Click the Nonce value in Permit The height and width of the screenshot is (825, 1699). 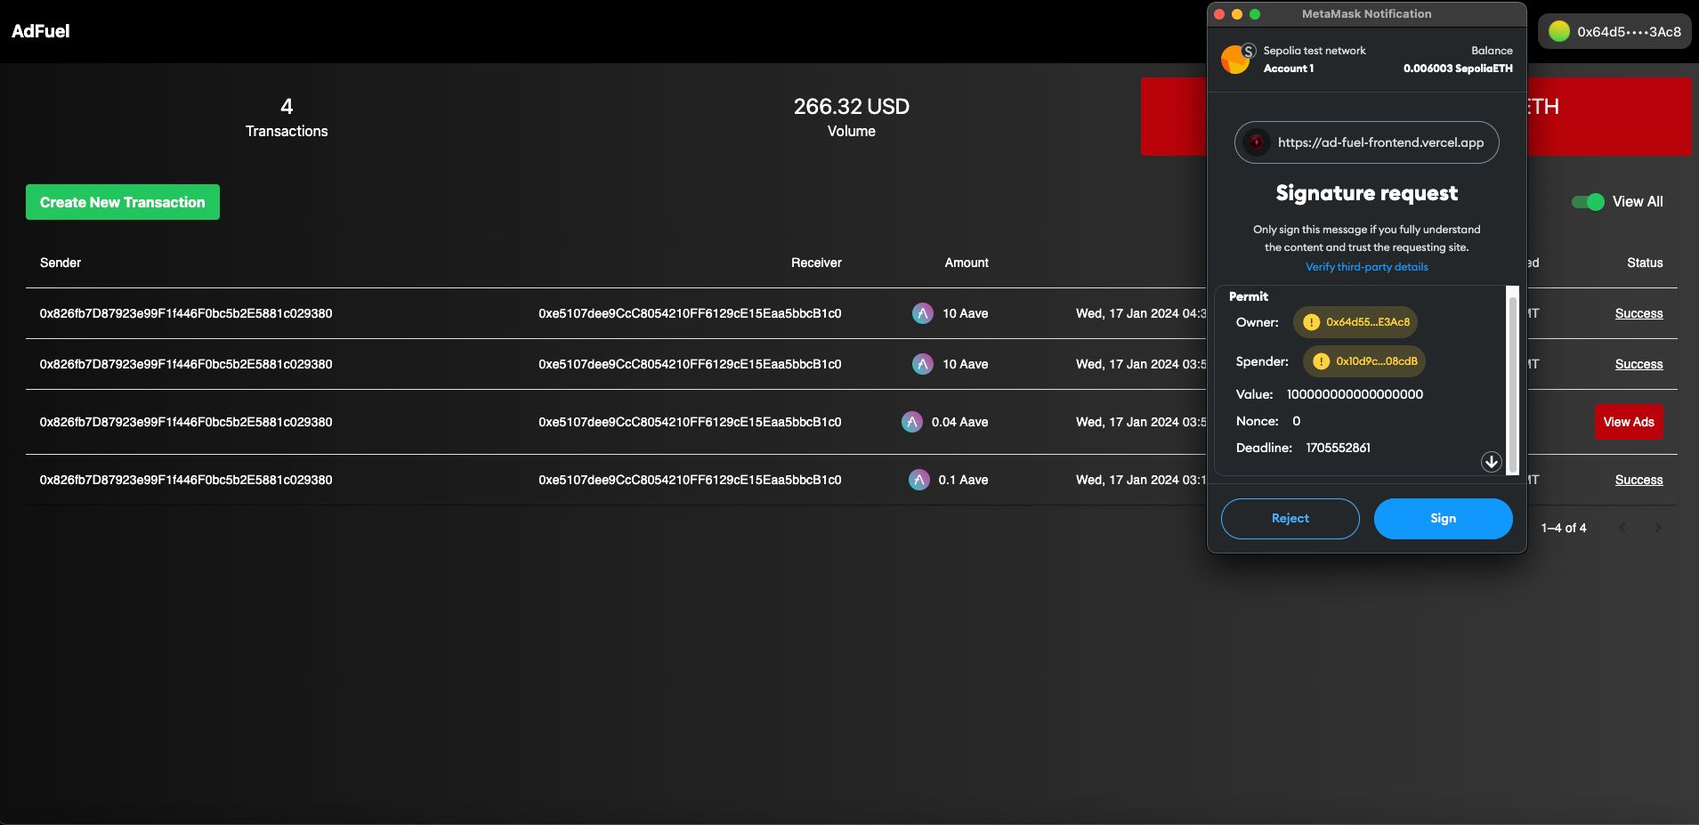1297,421
